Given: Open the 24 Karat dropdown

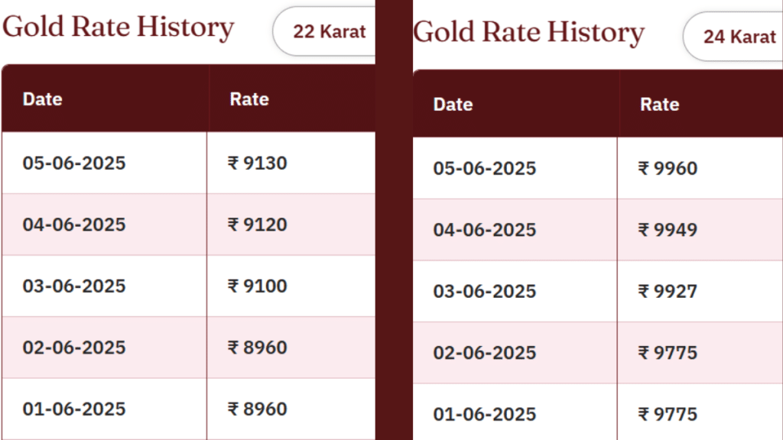Looking at the screenshot, I should (x=733, y=37).
